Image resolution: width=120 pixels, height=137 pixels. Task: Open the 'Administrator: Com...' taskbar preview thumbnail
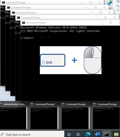point(13,118)
